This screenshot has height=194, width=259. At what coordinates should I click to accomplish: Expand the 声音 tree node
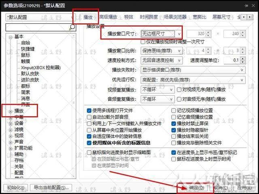point(11,142)
